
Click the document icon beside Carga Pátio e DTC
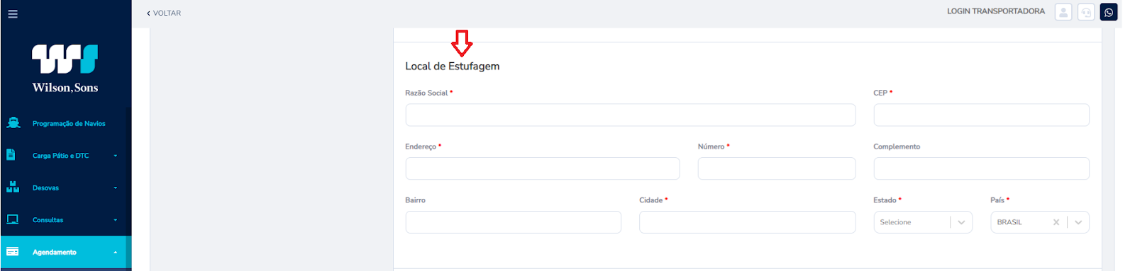click(x=11, y=155)
